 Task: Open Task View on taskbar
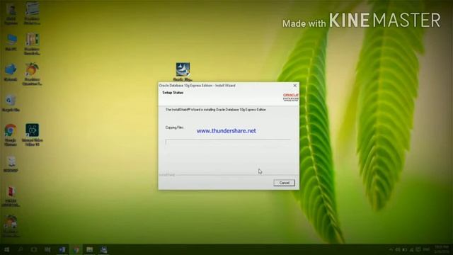click(47, 249)
